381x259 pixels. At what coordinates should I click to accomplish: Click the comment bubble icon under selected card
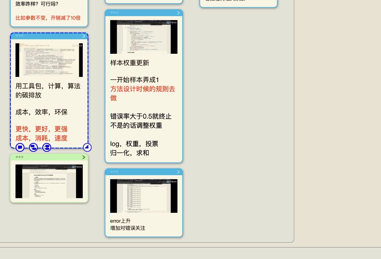click(x=20, y=147)
